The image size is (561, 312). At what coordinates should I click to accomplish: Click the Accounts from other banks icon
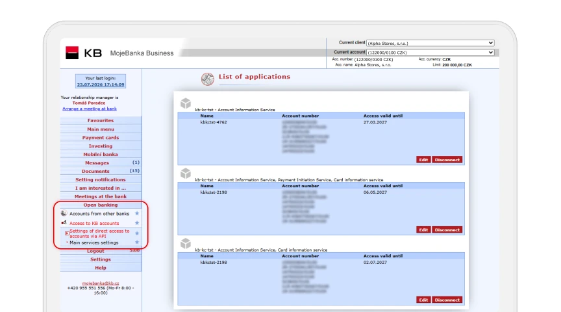pos(64,213)
